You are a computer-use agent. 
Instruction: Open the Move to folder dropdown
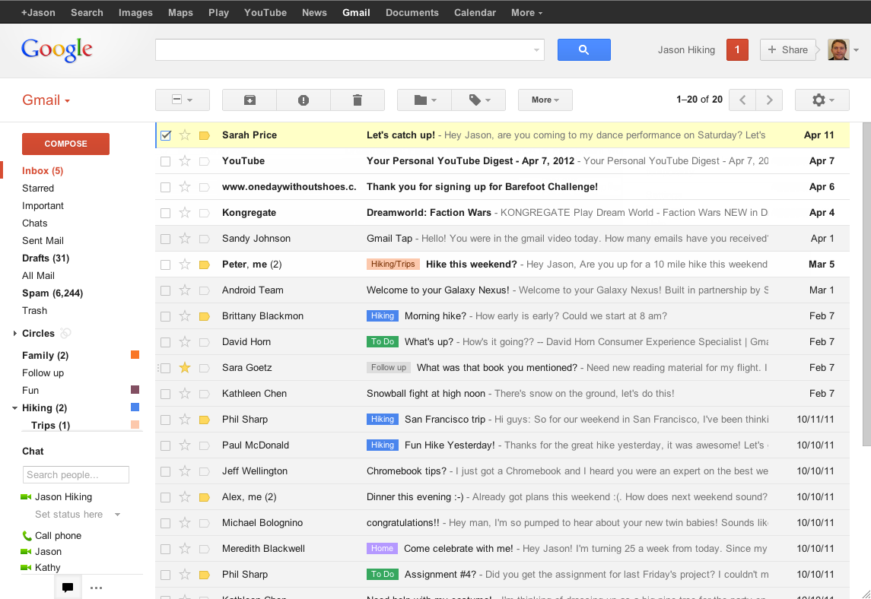[424, 100]
